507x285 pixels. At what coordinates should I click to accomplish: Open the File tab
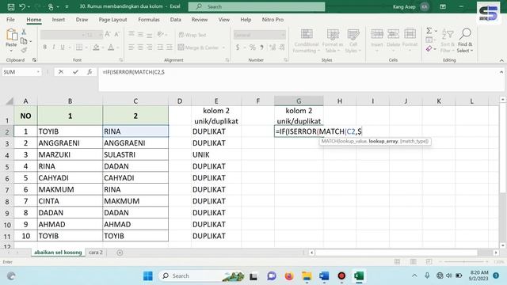pos(10,20)
